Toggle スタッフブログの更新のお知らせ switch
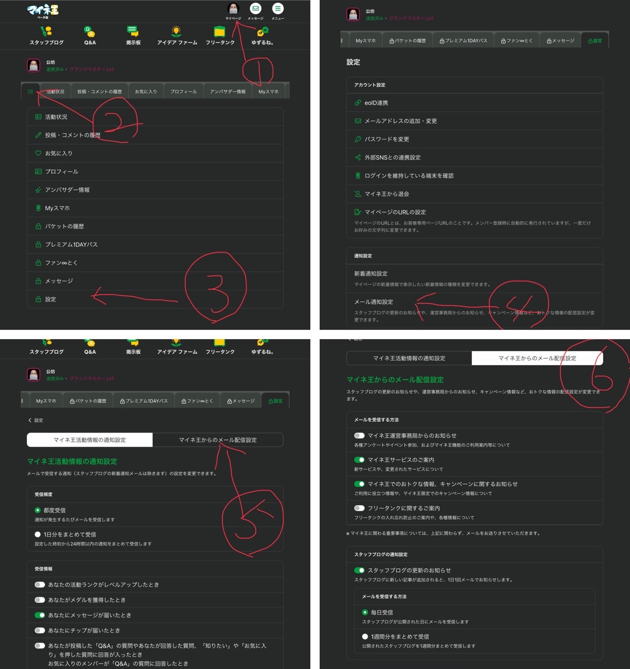The height and width of the screenshot is (669, 630). pos(359,570)
